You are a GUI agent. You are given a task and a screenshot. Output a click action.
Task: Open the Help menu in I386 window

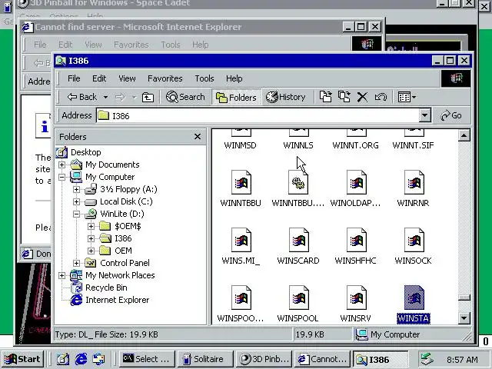click(234, 78)
